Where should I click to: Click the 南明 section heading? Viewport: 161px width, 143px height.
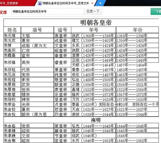coord(96,120)
